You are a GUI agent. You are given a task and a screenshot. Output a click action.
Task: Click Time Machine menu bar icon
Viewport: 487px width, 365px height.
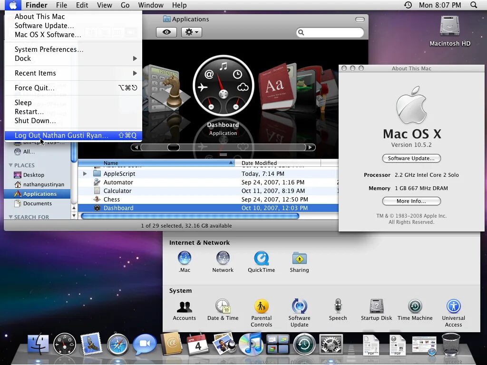pyautogui.click(x=408, y=5)
